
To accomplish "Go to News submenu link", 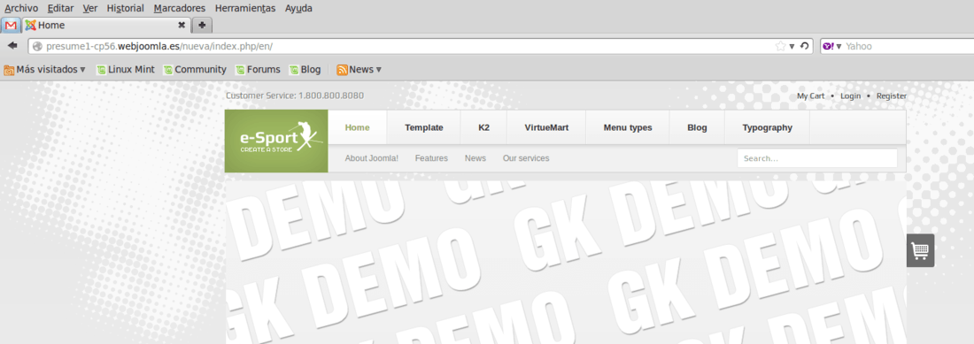I will [x=475, y=158].
